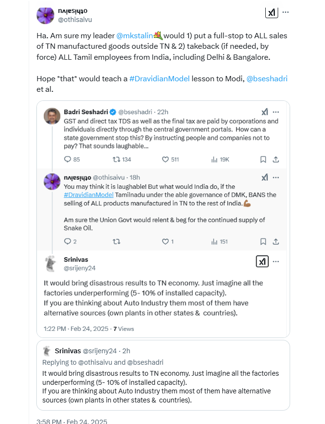Viewport: 325px width, 424px height.
Task: Like Badri Seshadri's tweet with 511 likes
Action: [166, 159]
